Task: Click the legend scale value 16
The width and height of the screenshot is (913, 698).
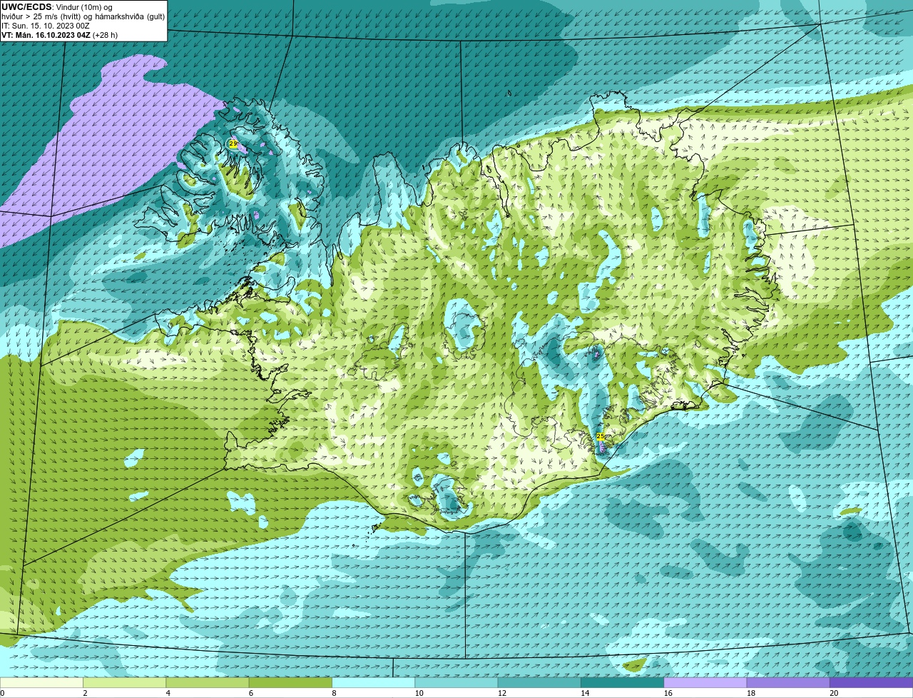Action: [x=668, y=693]
